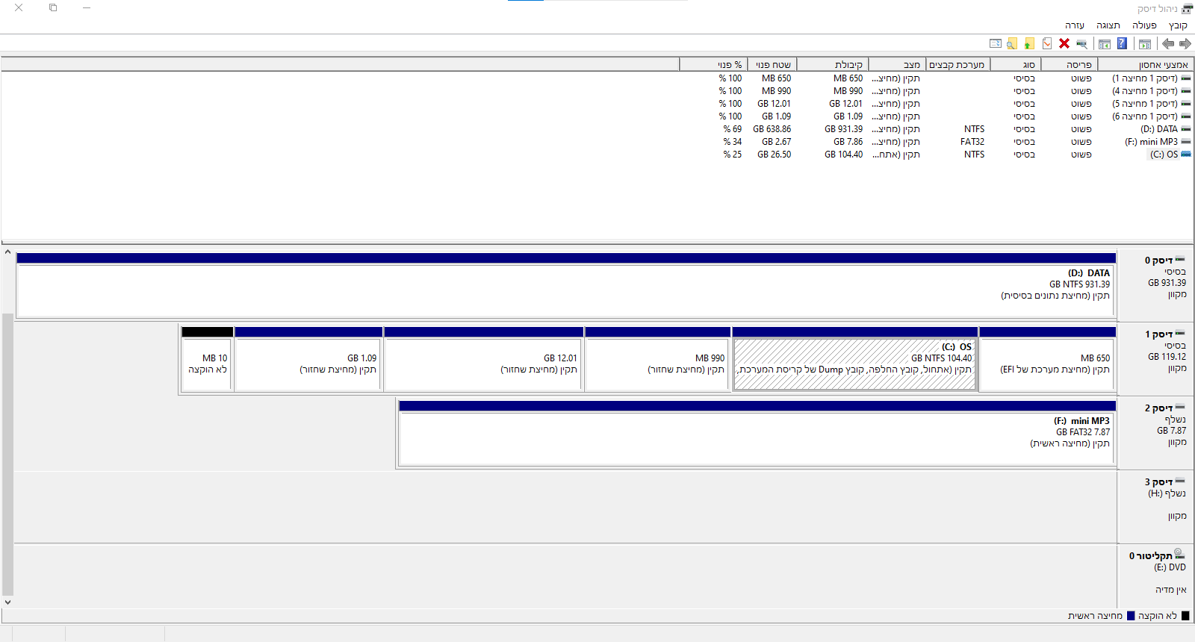Image resolution: width=1195 pixels, height=642 pixels.
Task: Select the 990 MB recovery partition block
Action: 658,358
